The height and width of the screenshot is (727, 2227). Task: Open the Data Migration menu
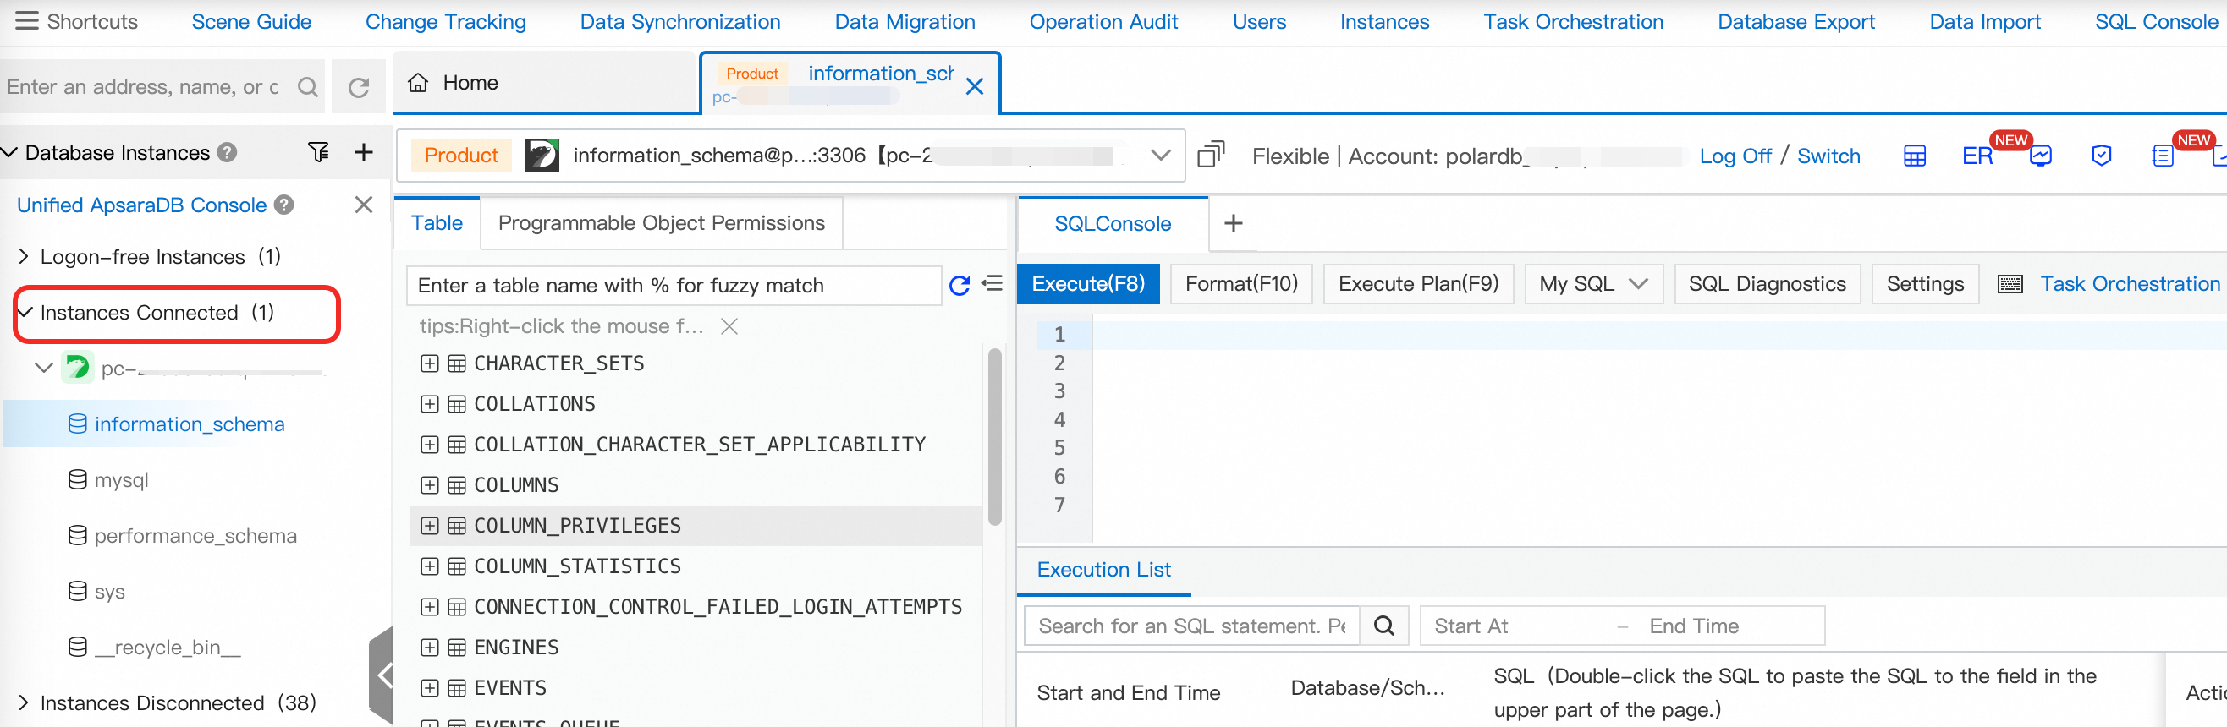pyautogui.click(x=905, y=22)
